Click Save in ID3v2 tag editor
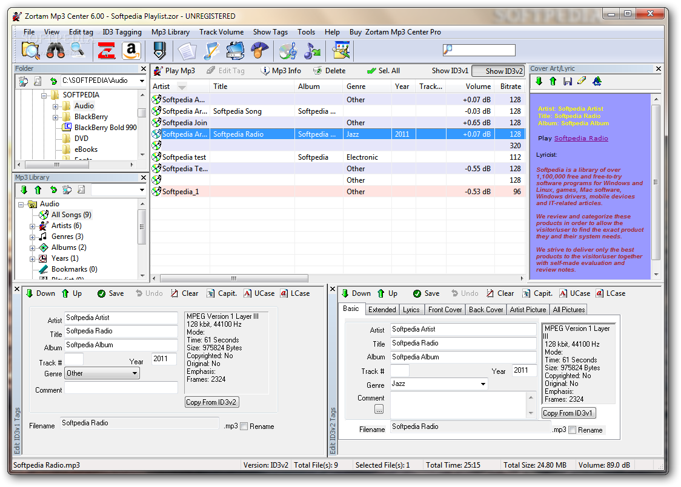Image resolution: width=681 pixels, height=487 pixels. [426, 293]
